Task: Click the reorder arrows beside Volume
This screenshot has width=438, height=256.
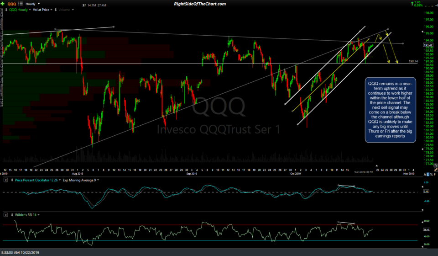Action: point(56,10)
